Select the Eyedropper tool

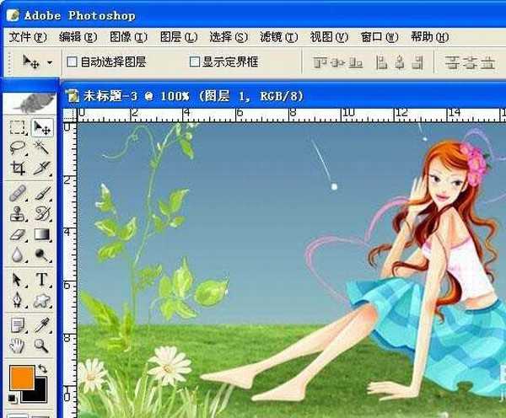coord(41,325)
